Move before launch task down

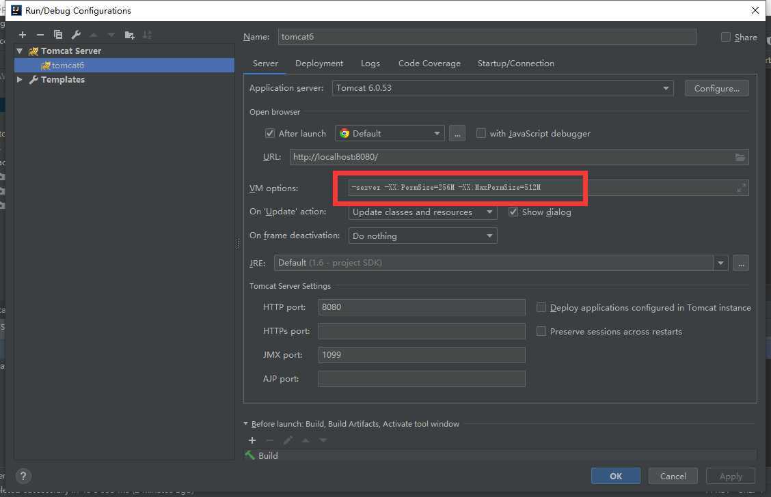pos(323,440)
